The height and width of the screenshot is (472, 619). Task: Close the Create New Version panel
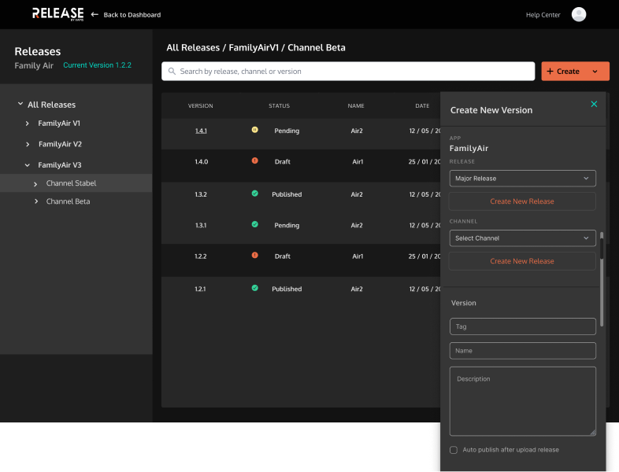(594, 104)
